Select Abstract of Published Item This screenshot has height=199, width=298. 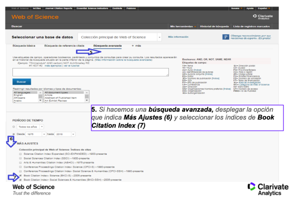61,98
